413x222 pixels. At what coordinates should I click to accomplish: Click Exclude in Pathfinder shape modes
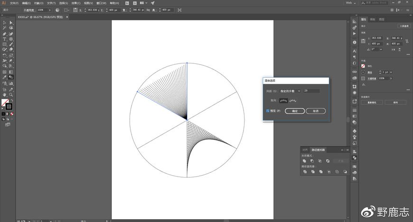point(328,161)
